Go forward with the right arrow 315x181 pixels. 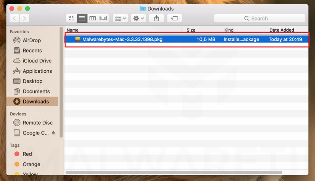(24, 18)
